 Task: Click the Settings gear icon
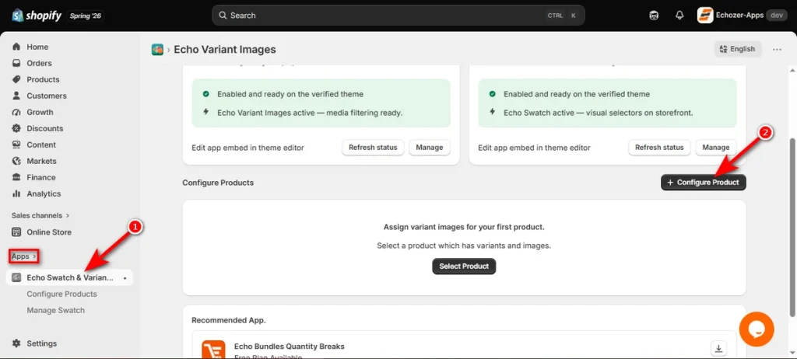[16, 343]
